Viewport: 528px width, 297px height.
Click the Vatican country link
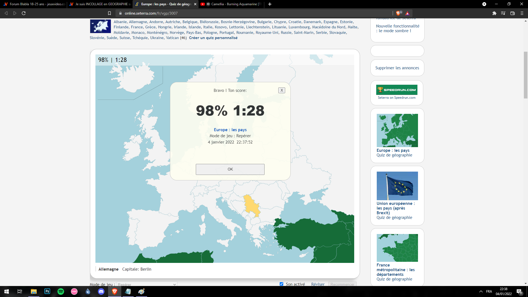click(172, 38)
